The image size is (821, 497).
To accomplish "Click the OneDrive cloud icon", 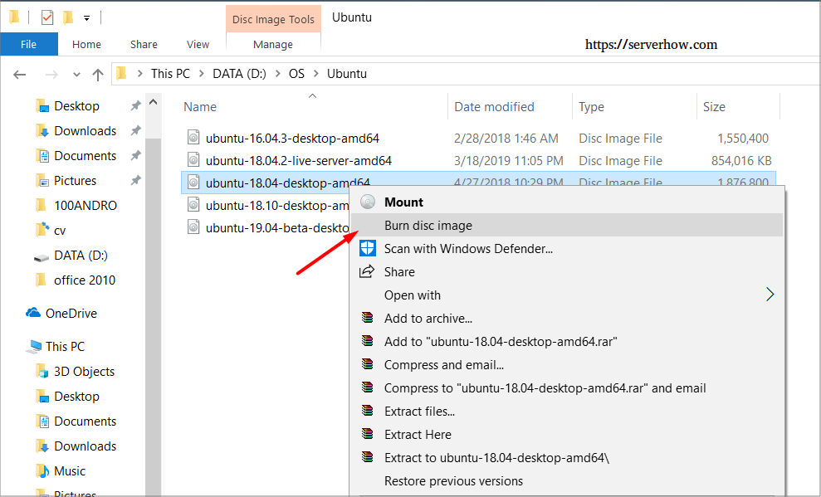I will pyautogui.click(x=33, y=312).
